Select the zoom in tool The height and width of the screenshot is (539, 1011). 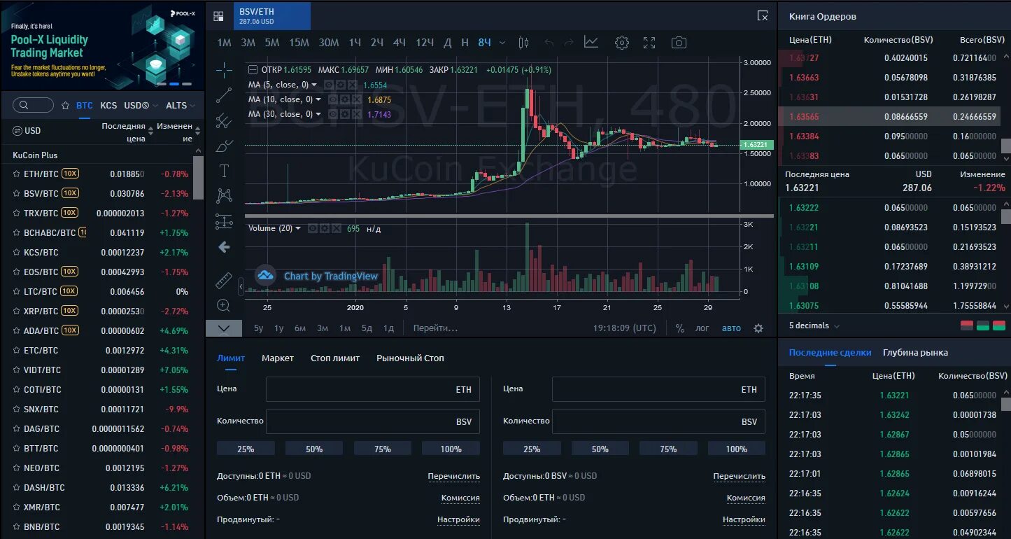224,305
